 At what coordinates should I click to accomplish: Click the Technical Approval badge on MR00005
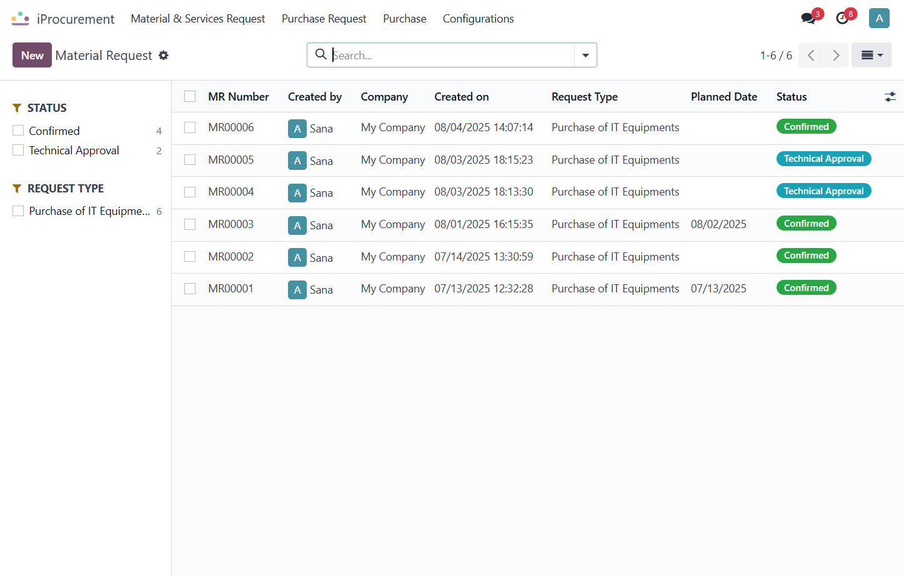point(823,159)
